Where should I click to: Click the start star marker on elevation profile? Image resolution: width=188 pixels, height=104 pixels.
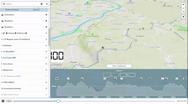coord(57,79)
